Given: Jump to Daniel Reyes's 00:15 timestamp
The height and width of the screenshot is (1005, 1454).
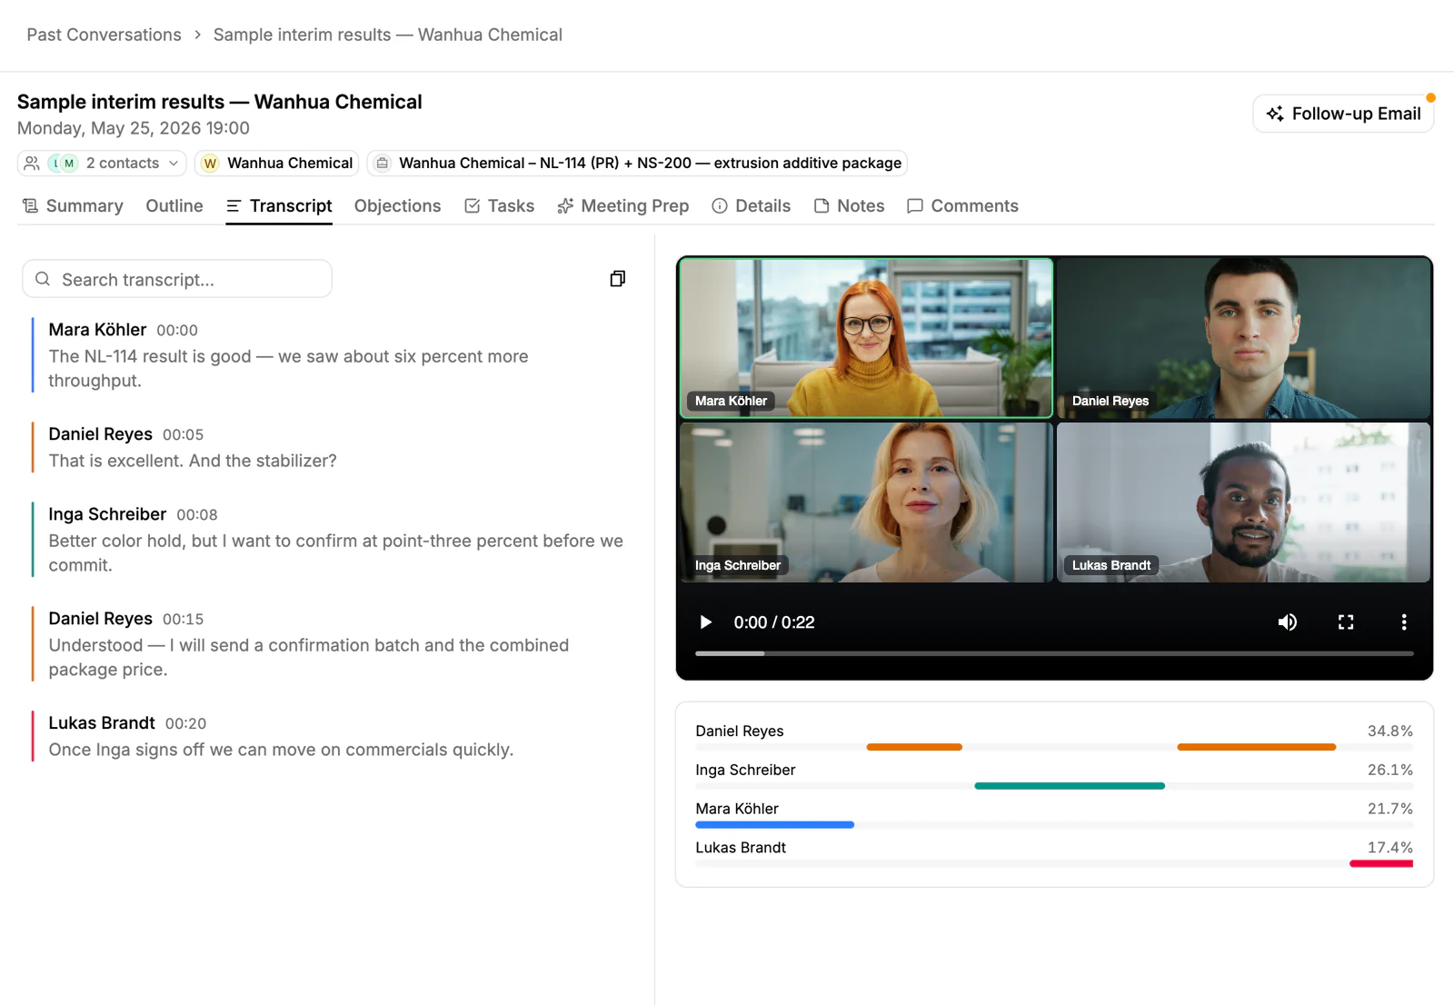Looking at the screenshot, I should click(x=183, y=620).
